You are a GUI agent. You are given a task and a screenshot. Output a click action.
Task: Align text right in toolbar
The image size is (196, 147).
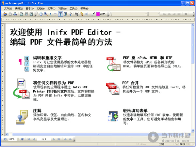pyautogui.click(x=174, y=14)
